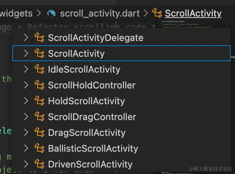Viewport: 235px width, 174px height.
Task: Click the class icon of ScrollActivityDelegate
Action: [x=39, y=37]
